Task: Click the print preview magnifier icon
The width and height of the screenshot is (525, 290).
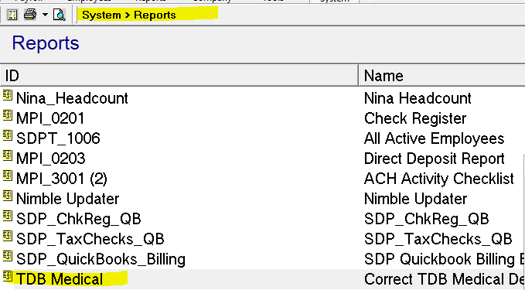Action: (60, 15)
